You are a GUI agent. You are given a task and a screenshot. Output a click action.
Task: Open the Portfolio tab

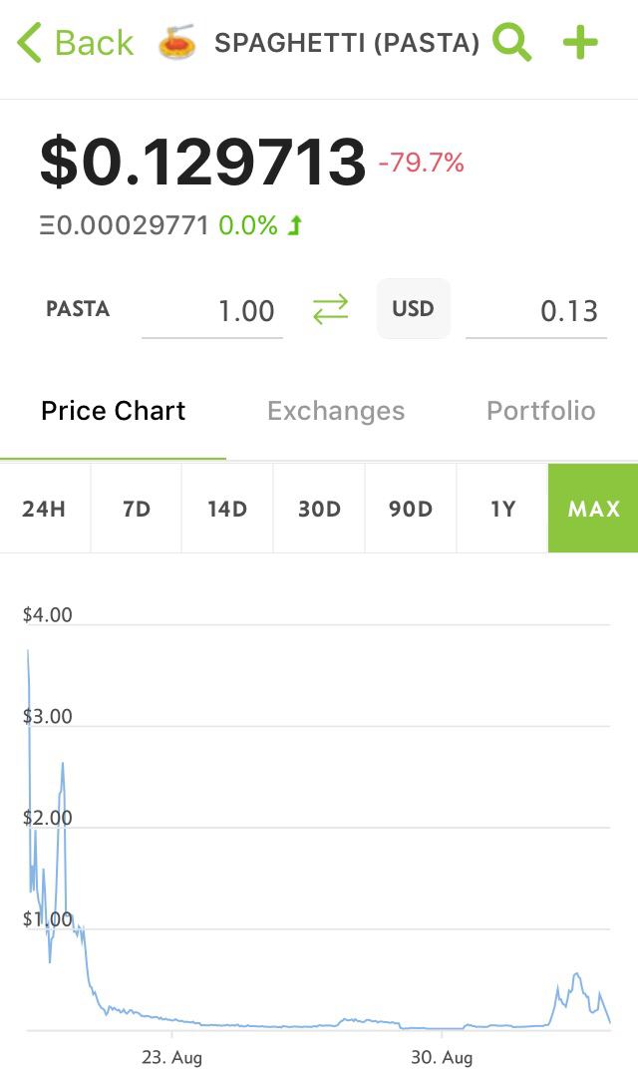coord(540,411)
